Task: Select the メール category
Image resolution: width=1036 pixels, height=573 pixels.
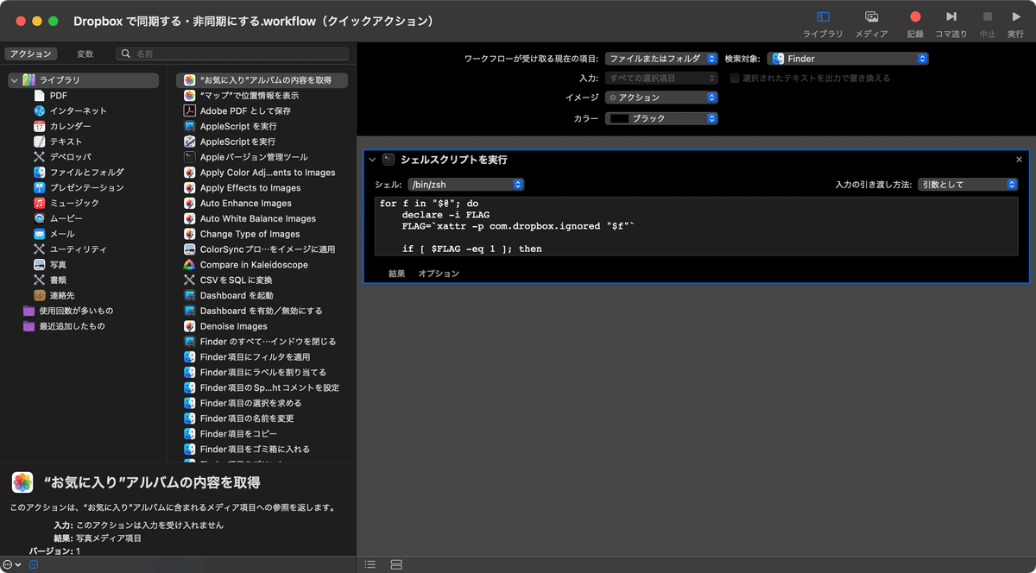Action: [x=61, y=234]
